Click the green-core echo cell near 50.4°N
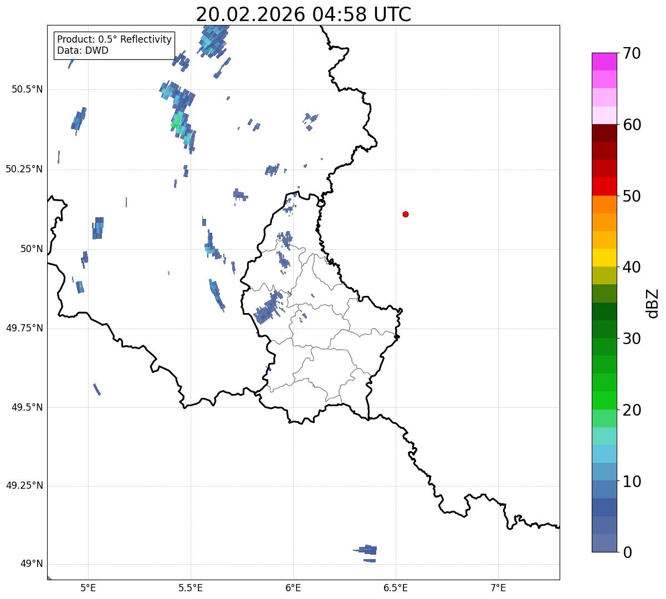Screen dimensions: 666x599 [x=178, y=122]
